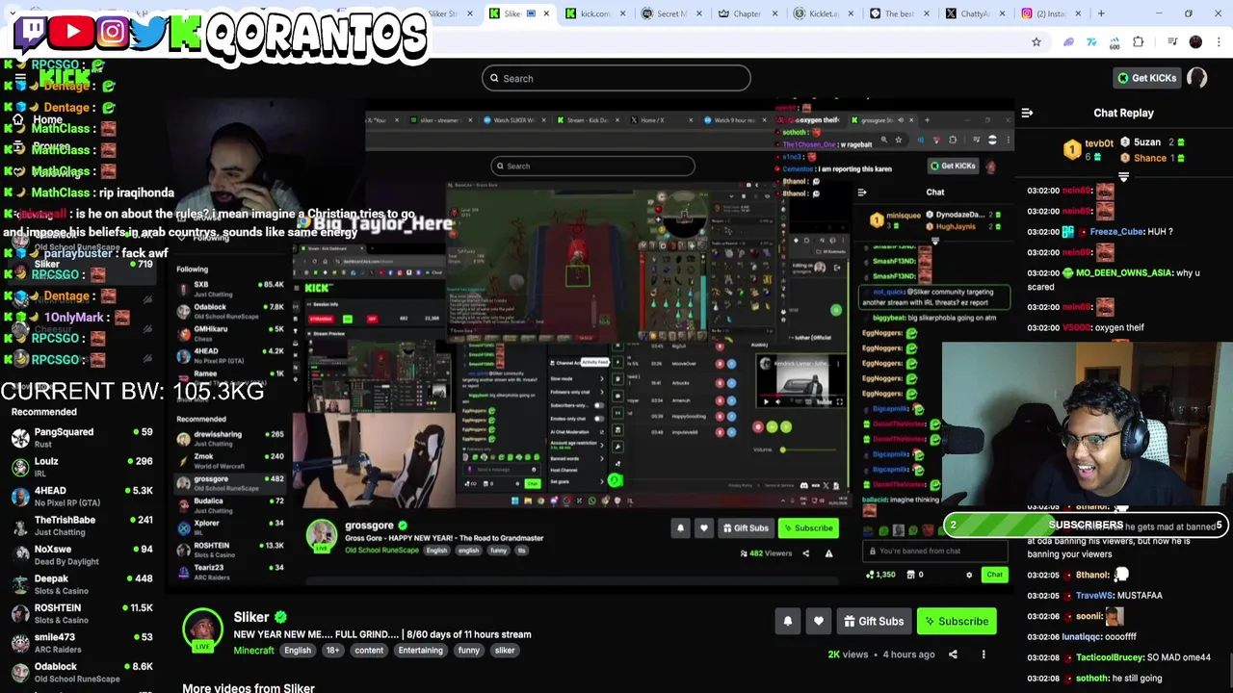This screenshot has width=1233, height=693.
Task: Collapse the Chat Replay panel with the arrow icon
Action: point(1027,114)
